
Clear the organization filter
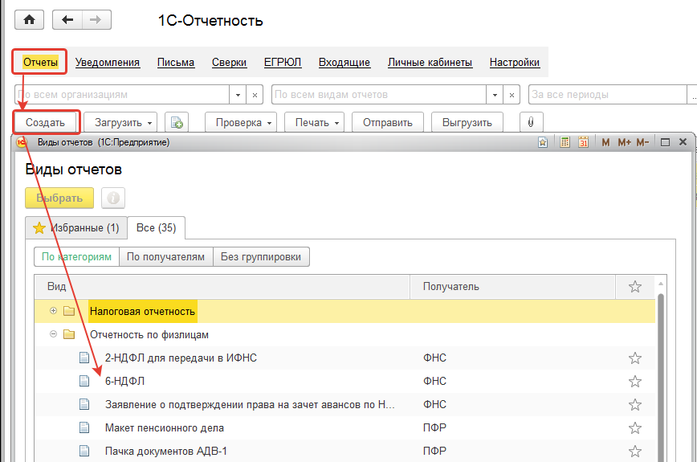coord(255,95)
